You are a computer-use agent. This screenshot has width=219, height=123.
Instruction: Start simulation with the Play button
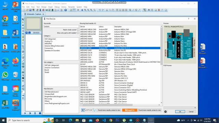point(25,113)
